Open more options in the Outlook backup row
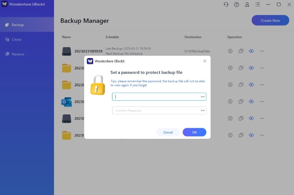The width and height of the screenshot is (294, 195). [262, 101]
